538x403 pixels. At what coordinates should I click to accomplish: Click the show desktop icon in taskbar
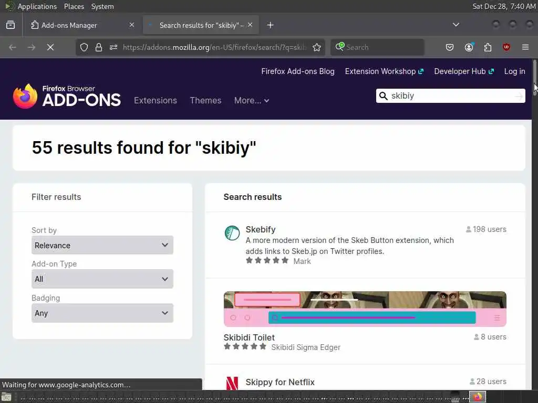[x=6, y=397]
